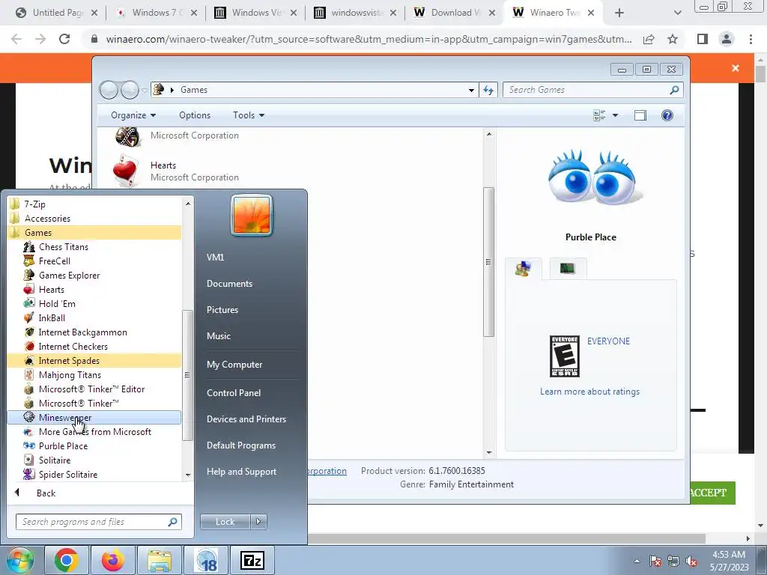Image resolution: width=767 pixels, height=575 pixels.
Task: Launch FreeCell from start menu
Action: tap(54, 261)
